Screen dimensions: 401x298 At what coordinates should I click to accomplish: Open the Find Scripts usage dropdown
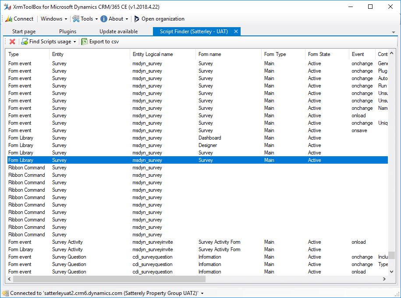click(x=49, y=42)
